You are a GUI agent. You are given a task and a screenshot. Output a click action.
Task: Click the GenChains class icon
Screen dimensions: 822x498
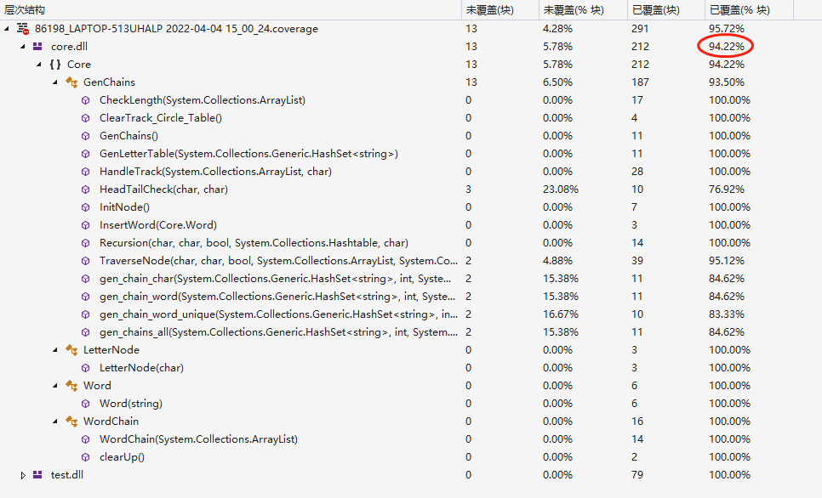71,82
